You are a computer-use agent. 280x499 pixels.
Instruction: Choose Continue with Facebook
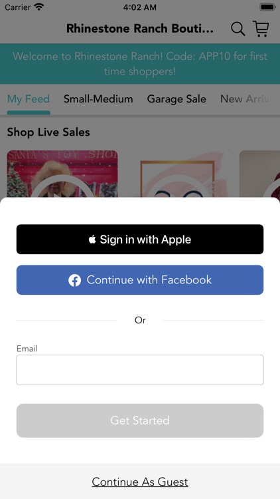click(x=140, y=280)
